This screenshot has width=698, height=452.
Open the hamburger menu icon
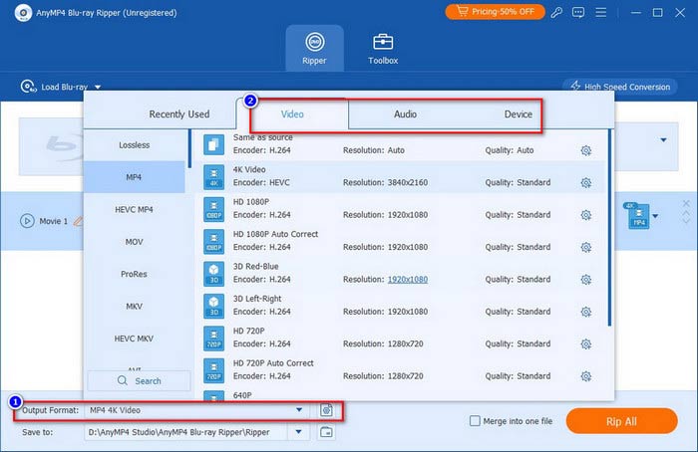coord(601,12)
